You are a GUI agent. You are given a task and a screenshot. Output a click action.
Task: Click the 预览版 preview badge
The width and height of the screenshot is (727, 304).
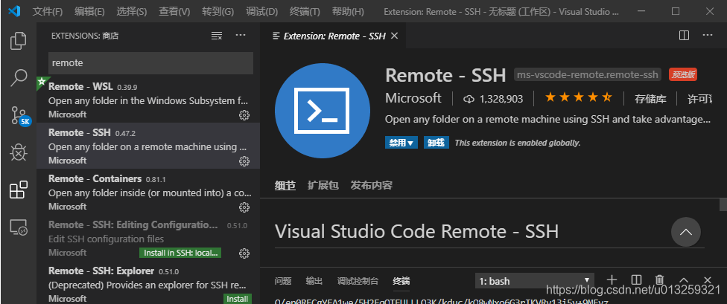tap(682, 74)
